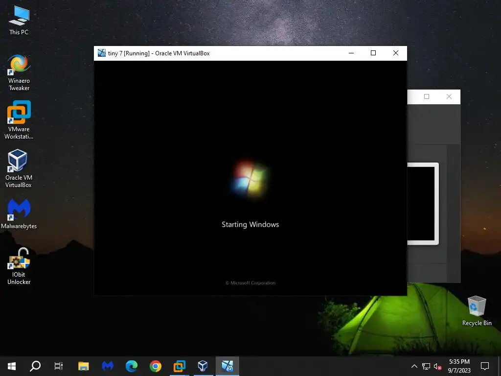501x376 pixels.
Task: Click the Show Desktop sliver at the taskbar end
Action: pyautogui.click(x=500, y=366)
